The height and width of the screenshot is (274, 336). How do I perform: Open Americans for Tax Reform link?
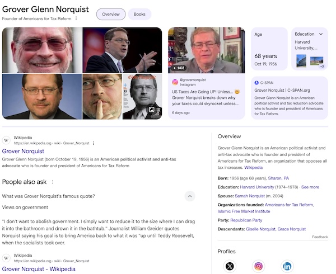(290, 205)
